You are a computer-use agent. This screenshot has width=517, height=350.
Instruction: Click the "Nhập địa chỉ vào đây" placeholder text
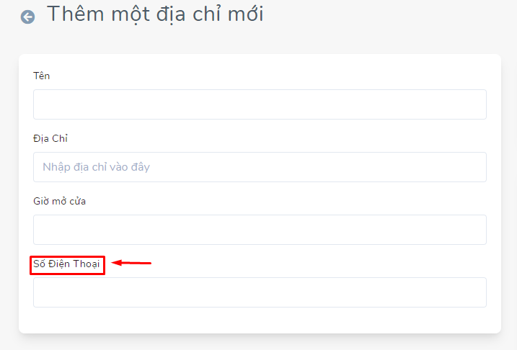pyautogui.click(x=97, y=167)
